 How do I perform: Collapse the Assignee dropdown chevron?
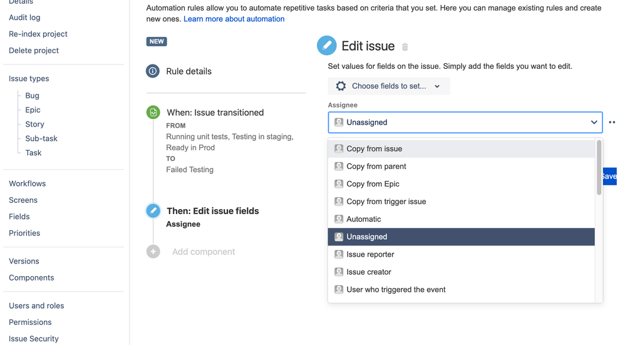pos(594,123)
